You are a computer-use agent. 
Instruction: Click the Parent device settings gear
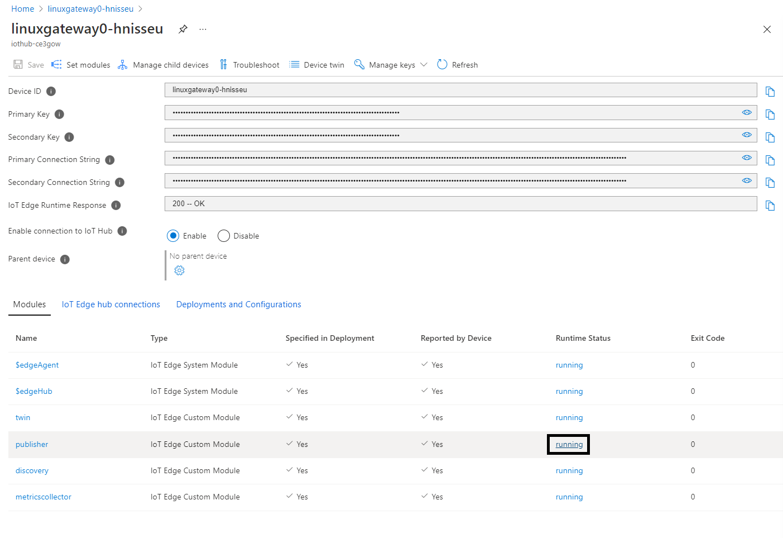[179, 270]
